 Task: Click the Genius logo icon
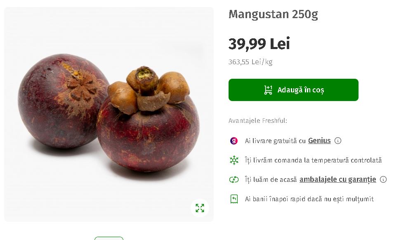234,141
